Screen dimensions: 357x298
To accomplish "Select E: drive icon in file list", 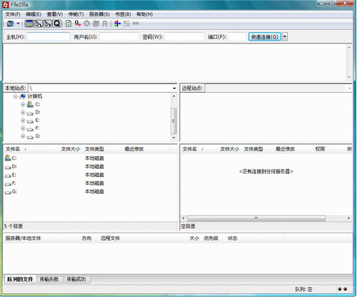I will coord(8,175).
